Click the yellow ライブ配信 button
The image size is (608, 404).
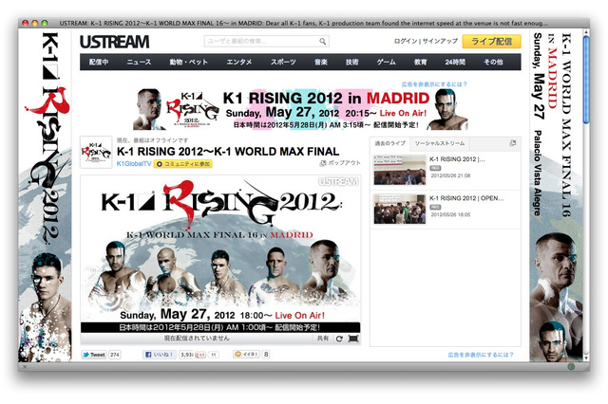pos(492,42)
